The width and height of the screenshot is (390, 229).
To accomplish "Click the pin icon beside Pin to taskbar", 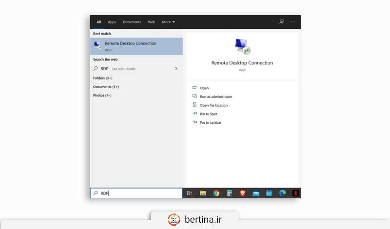I will point(195,122).
